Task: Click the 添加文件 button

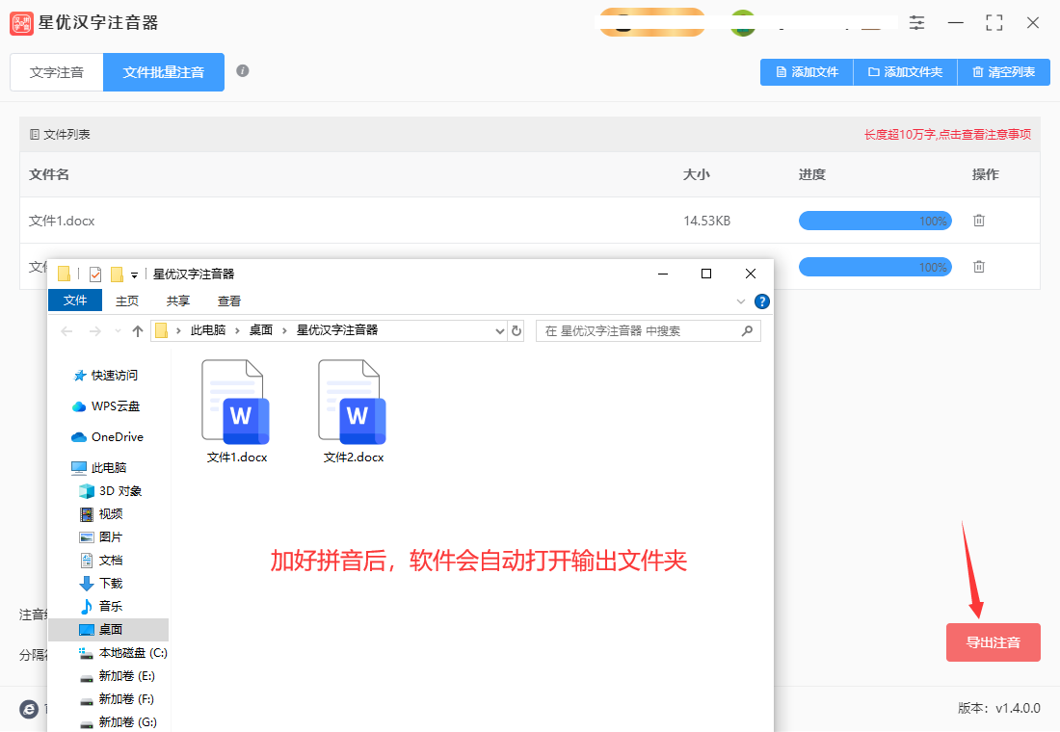Action: (x=807, y=72)
